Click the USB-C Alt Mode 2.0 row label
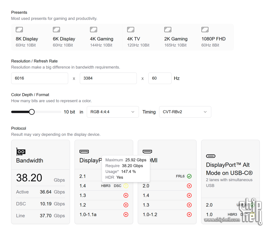Viewport: 266px width, 229px height. pos(209,205)
